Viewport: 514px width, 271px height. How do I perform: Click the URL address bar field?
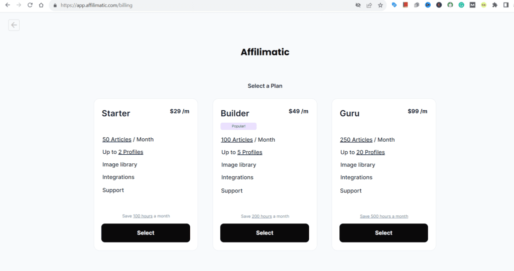click(201, 5)
